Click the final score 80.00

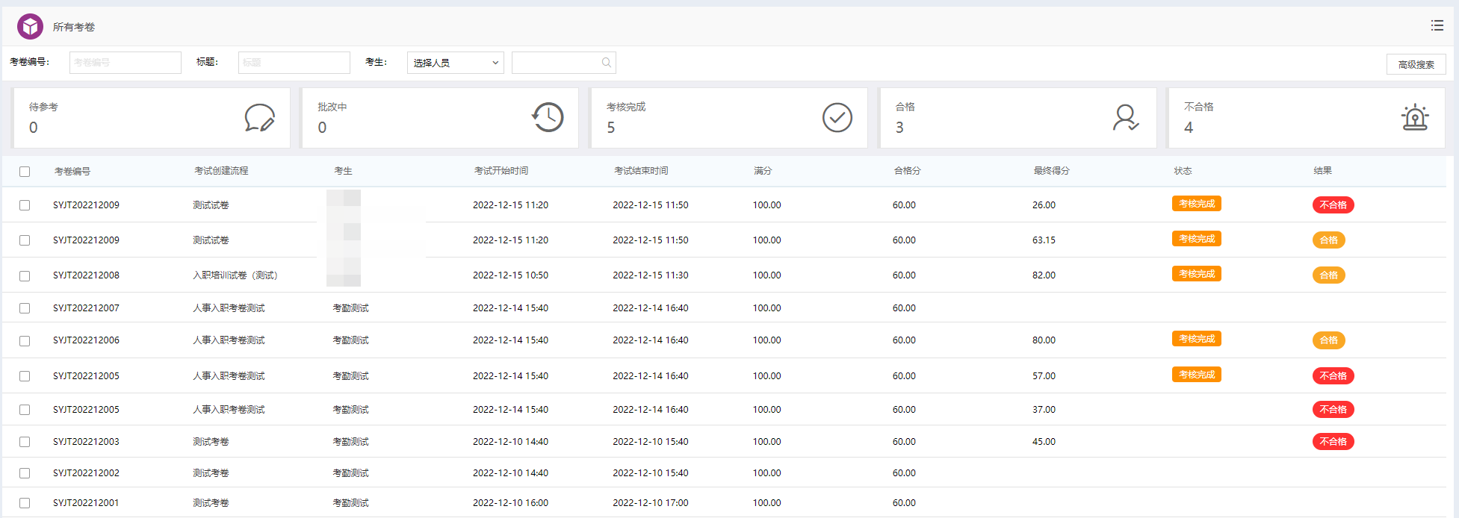(x=1044, y=340)
